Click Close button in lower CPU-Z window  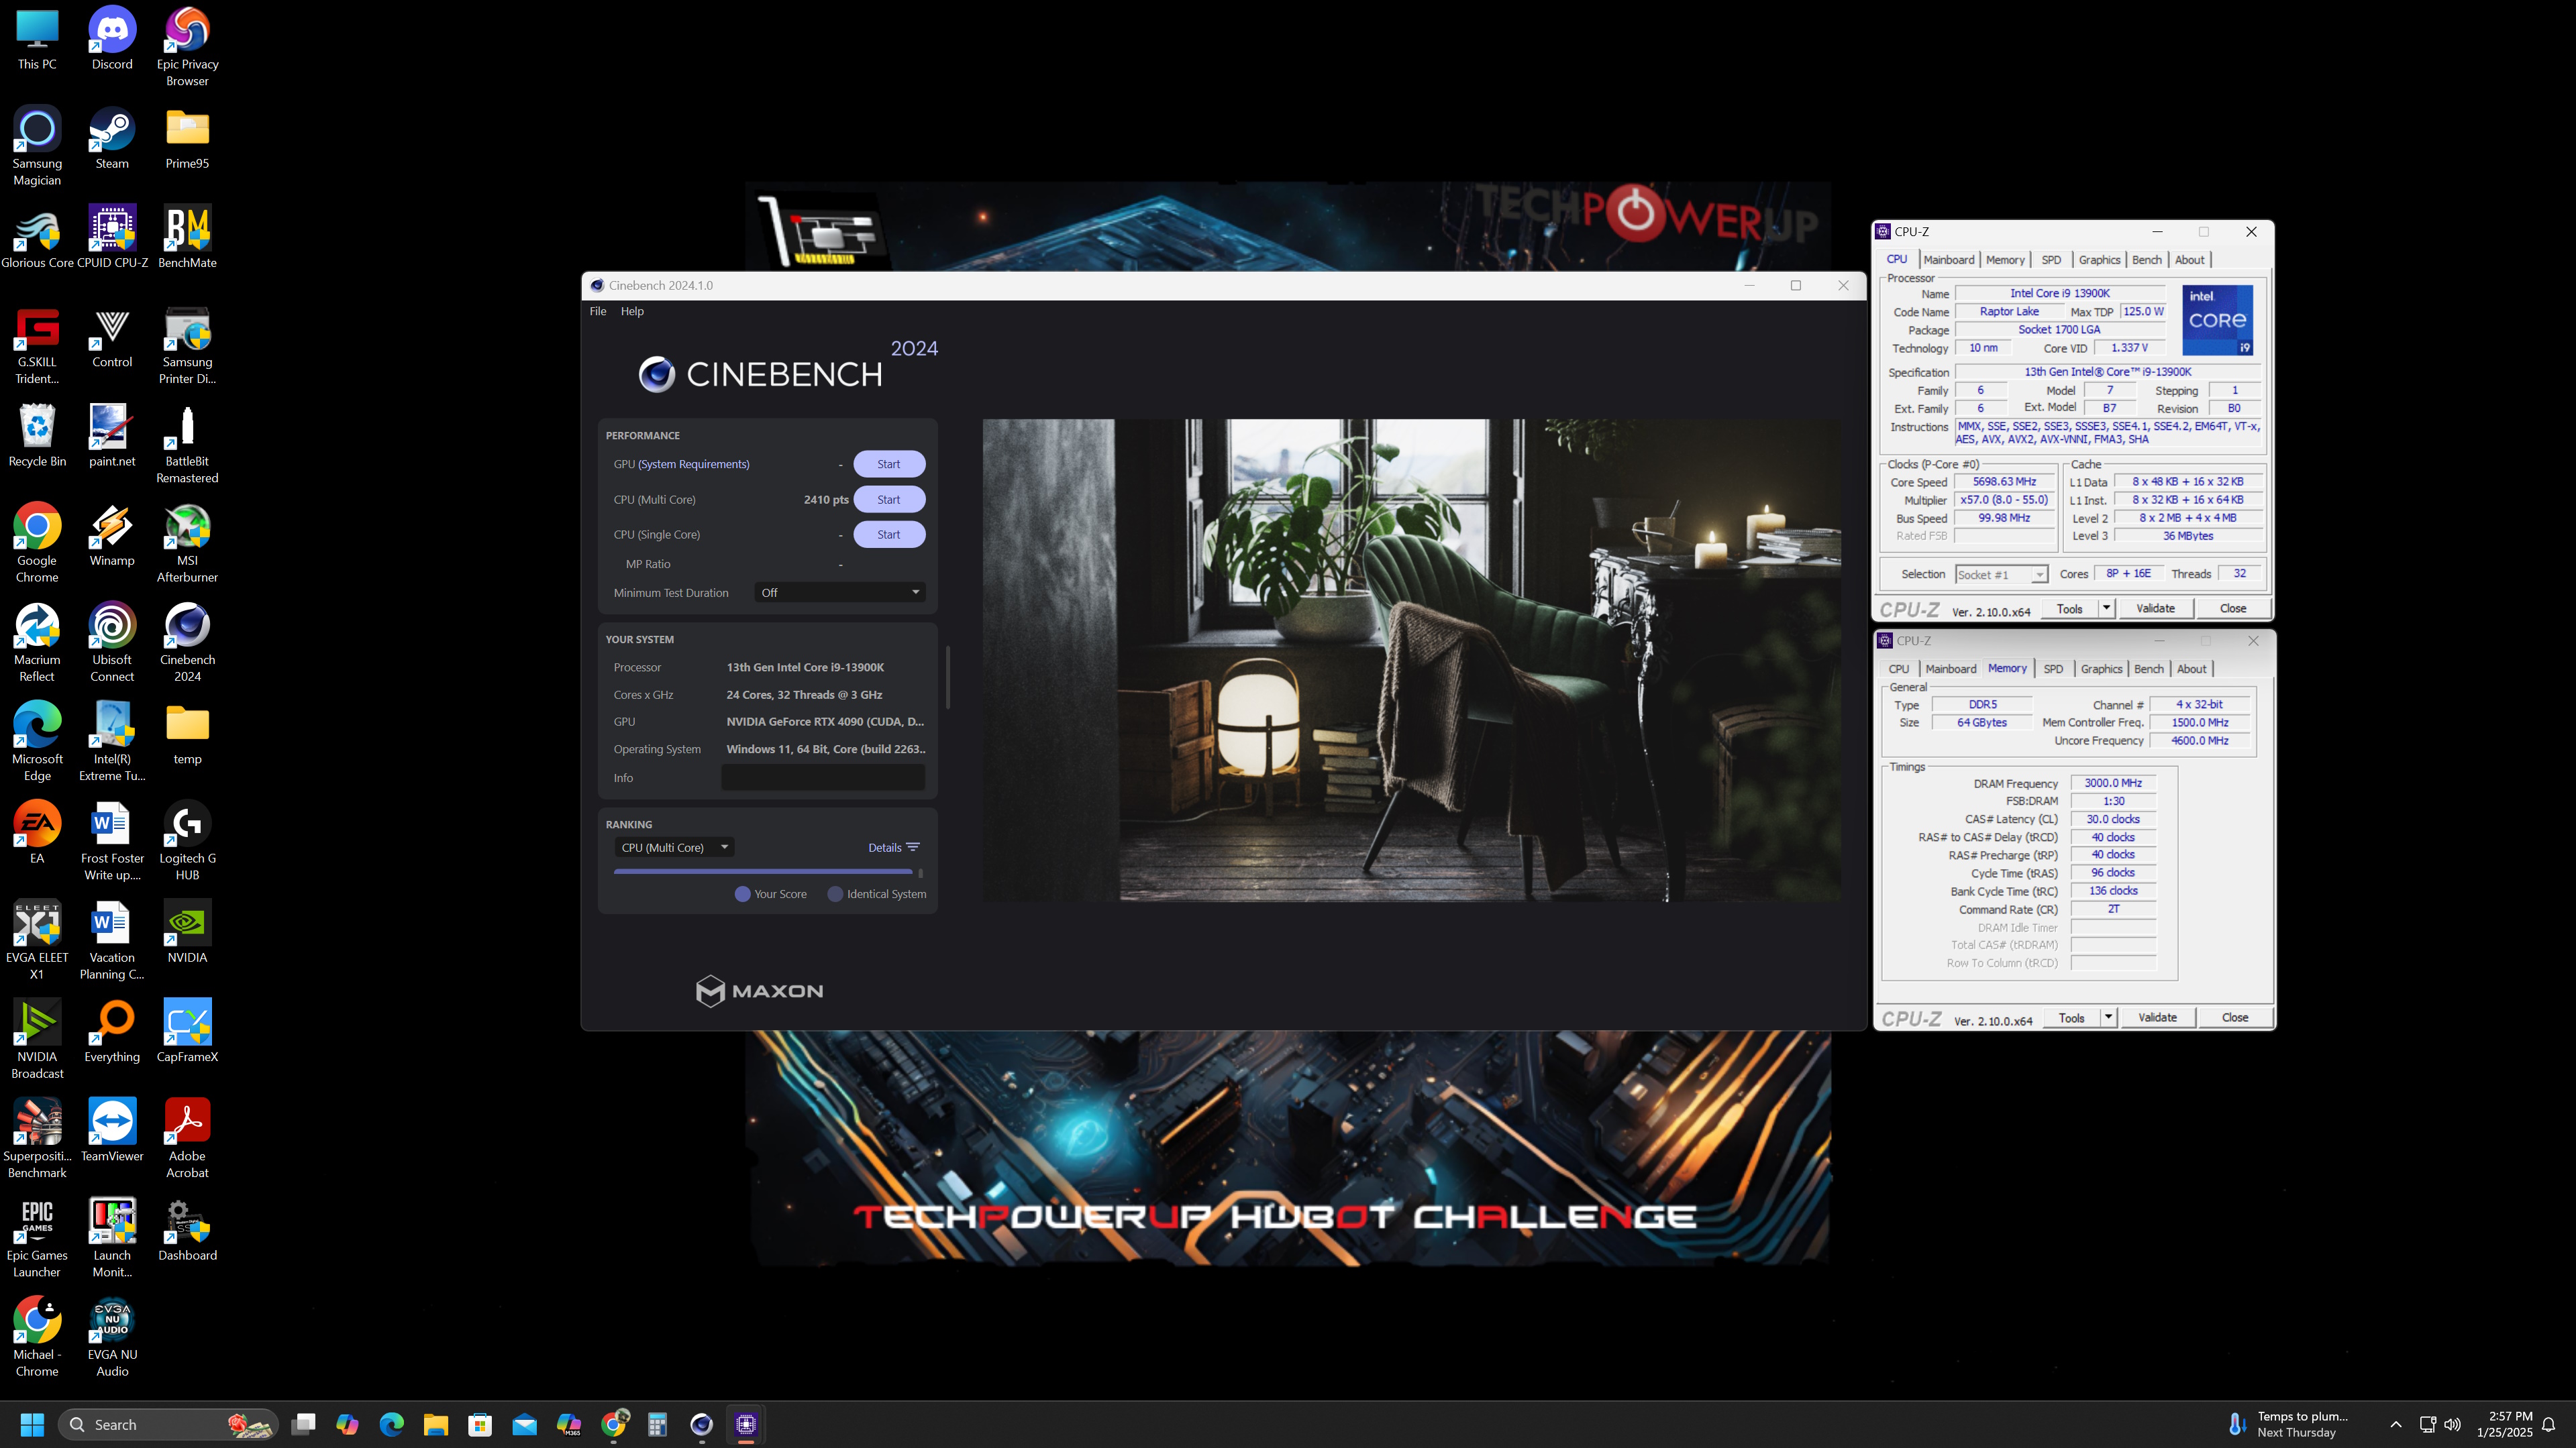2234,1017
